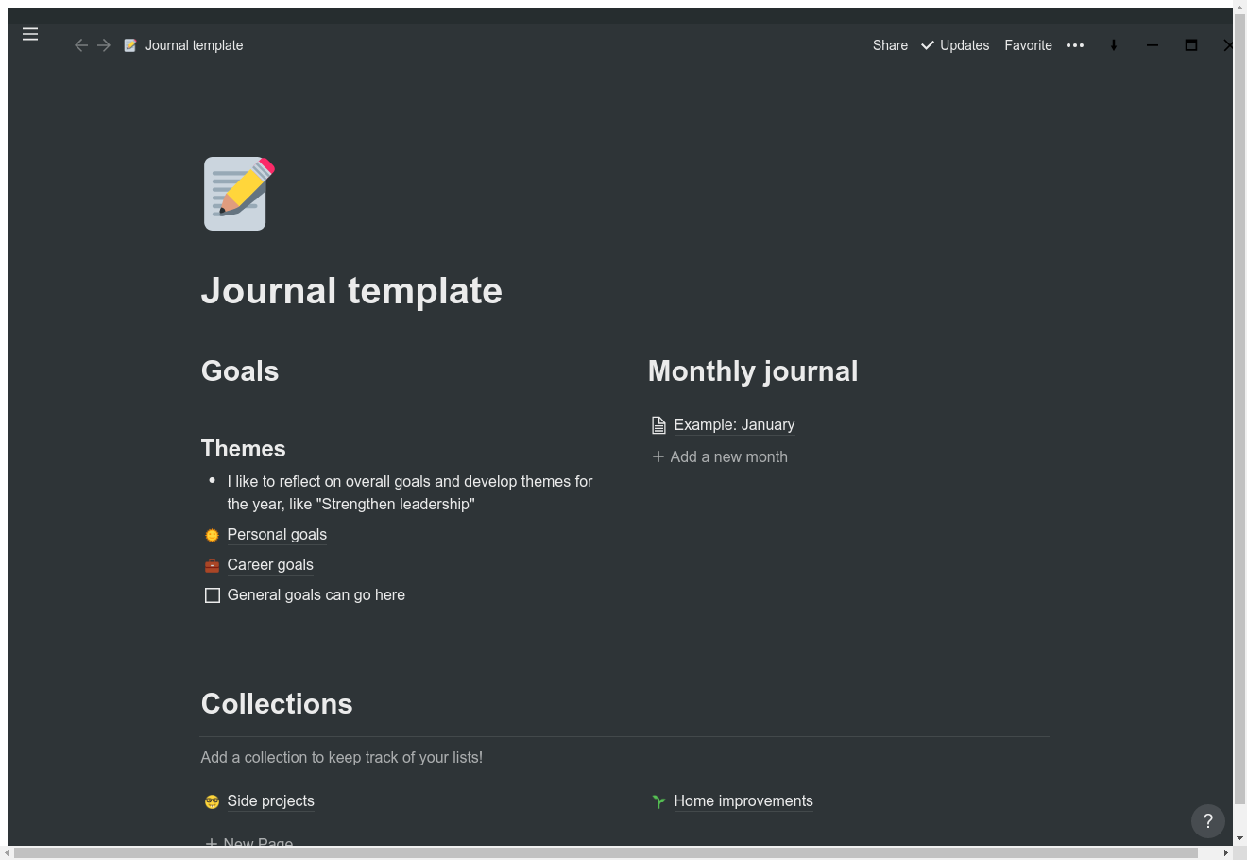Open the Example: January page
Image resolution: width=1247 pixels, height=860 pixels.
(734, 424)
